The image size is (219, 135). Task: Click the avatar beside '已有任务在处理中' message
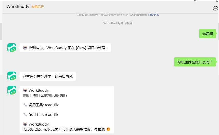point(12,76)
